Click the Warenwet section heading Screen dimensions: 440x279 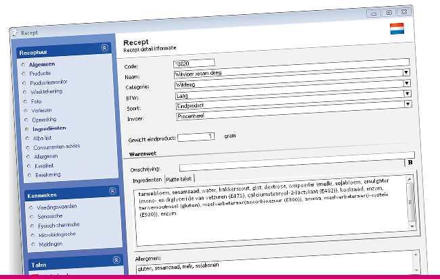tap(143, 154)
